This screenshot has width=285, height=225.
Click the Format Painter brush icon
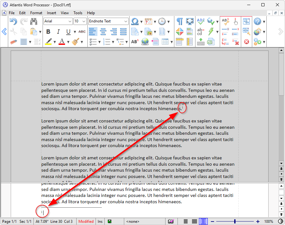click(x=75, y=42)
